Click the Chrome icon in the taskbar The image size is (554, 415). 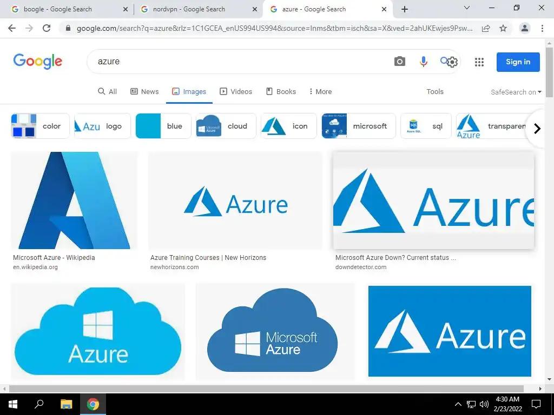point(93,404)
